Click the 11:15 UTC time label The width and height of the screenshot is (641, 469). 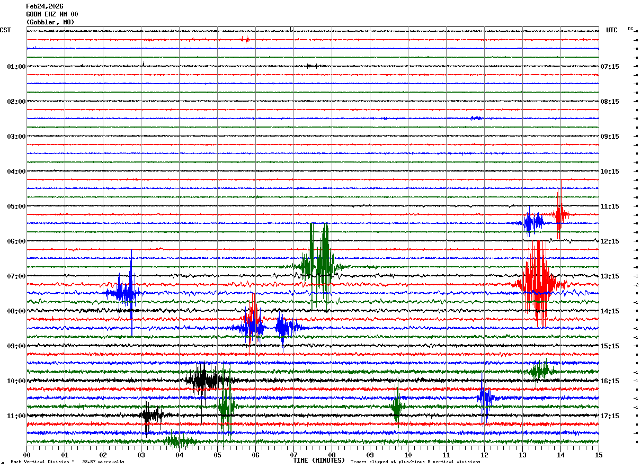pyautogui.click(x=610, y=206)
